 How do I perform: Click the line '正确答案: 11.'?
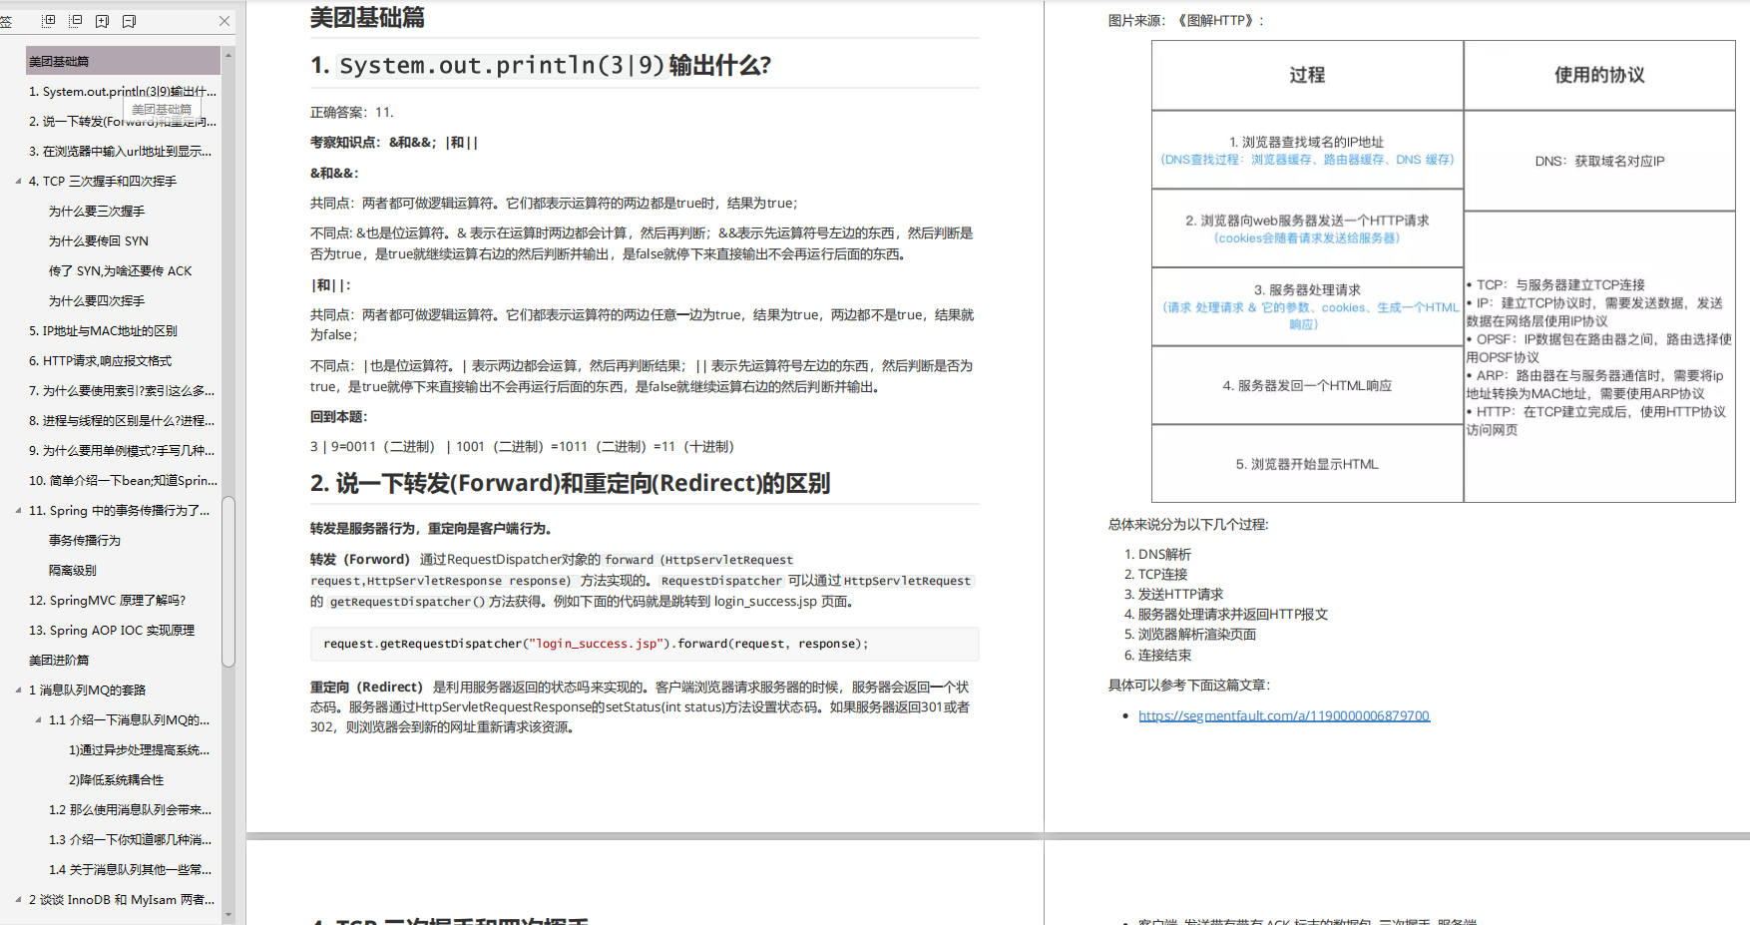tap(352, 112)
